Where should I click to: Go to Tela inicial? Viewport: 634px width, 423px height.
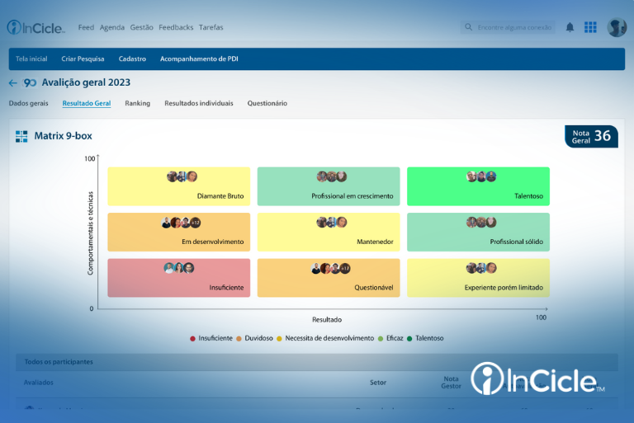[31, 59]
